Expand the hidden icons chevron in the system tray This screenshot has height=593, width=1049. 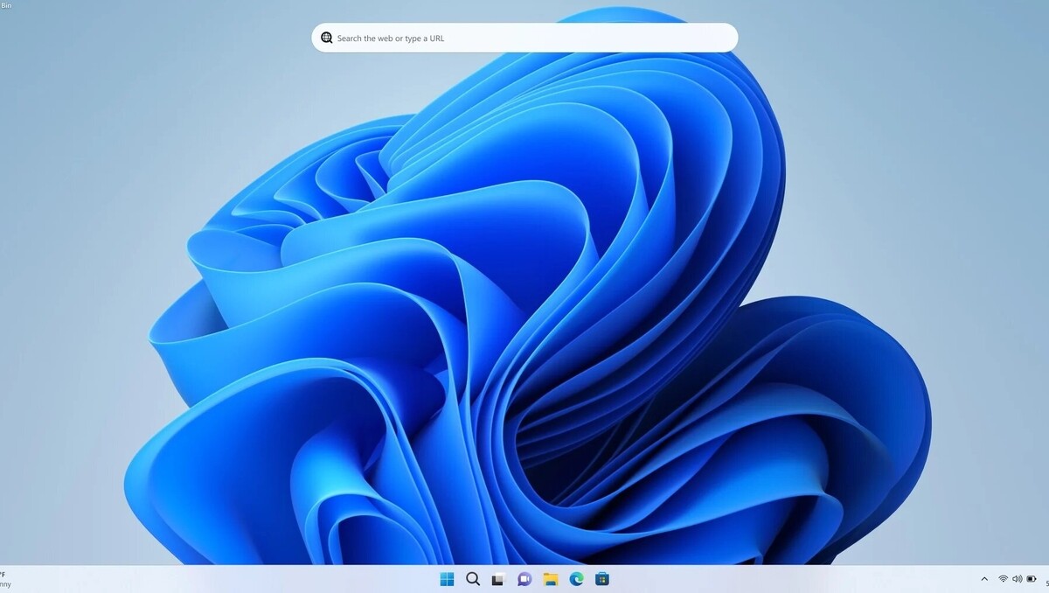tap(984, 579)
